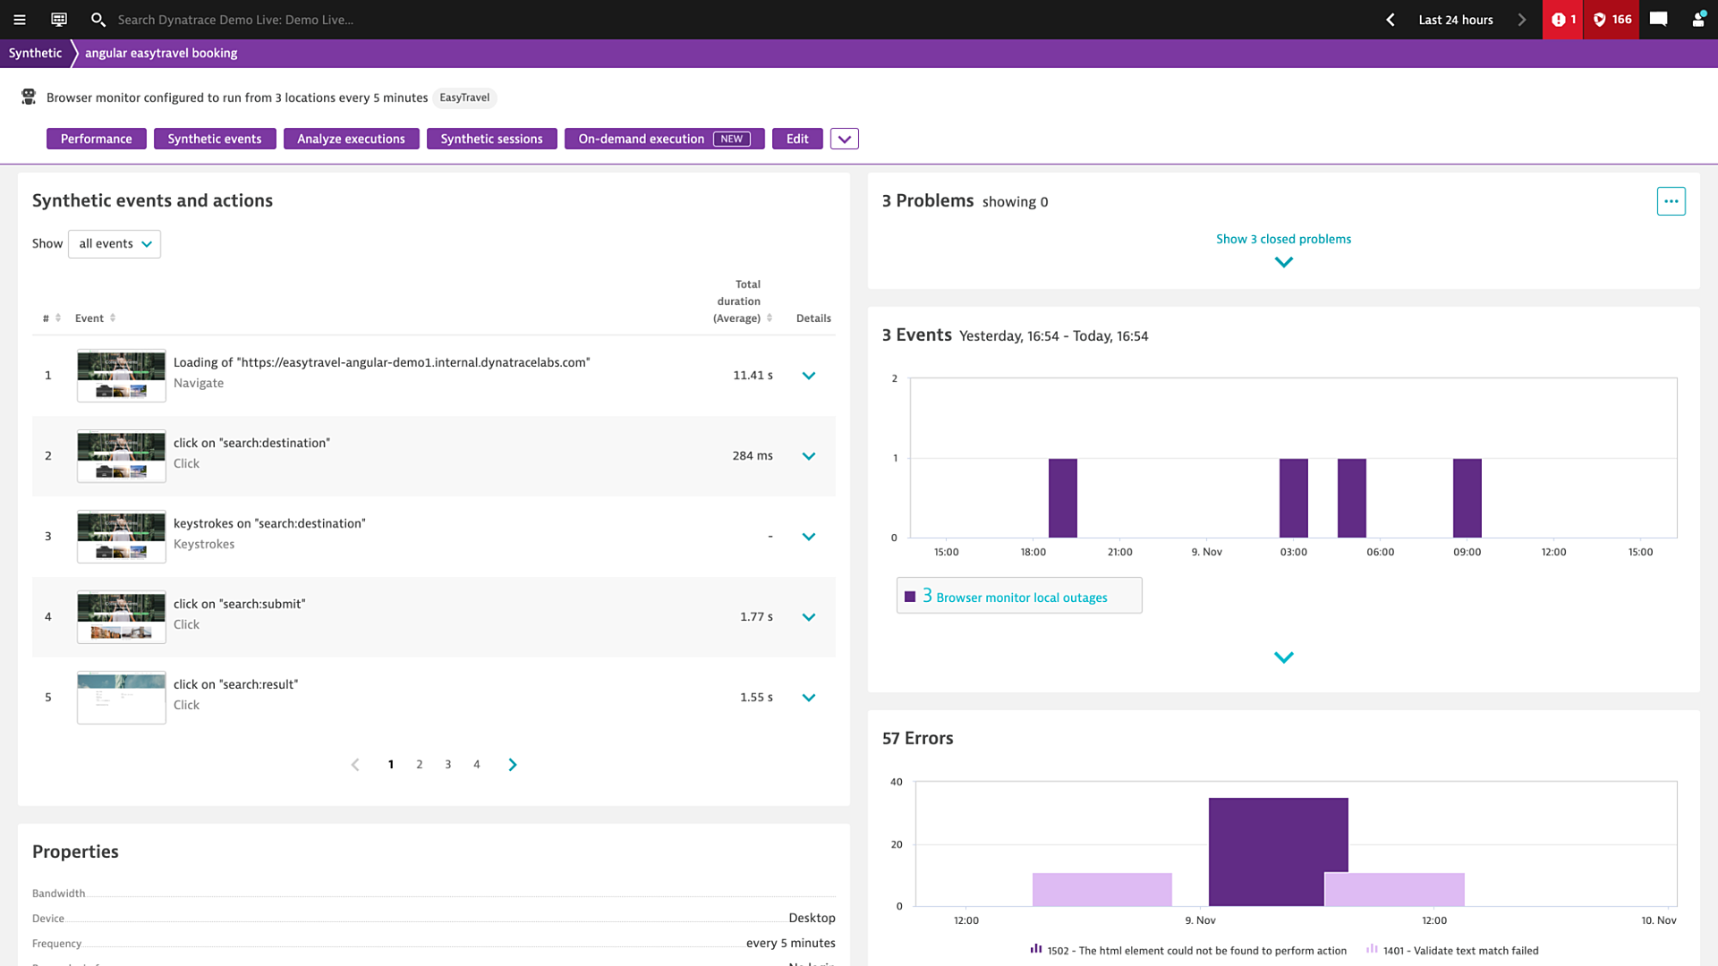Click Show 3 Browser monitor local outages

[x=1018, y=596]
